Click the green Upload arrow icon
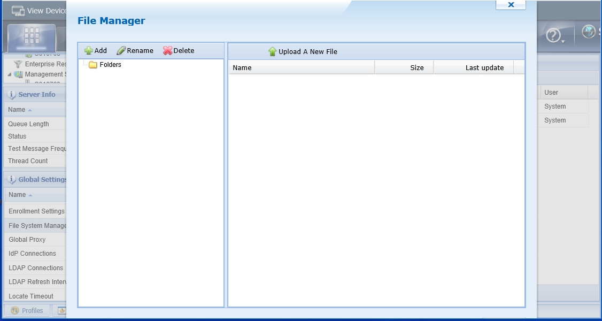 click(273, 52)
